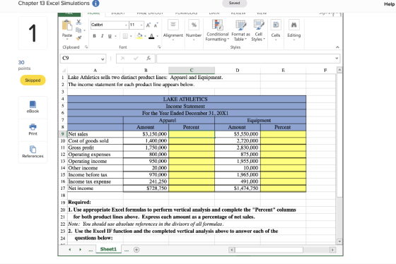396x264 pixels.
Task: Open the Cells group button
Action: pyautogui.click(x=276, y=30)
